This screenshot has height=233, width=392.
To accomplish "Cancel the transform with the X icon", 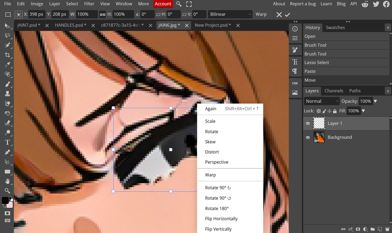I will point(279,14).
